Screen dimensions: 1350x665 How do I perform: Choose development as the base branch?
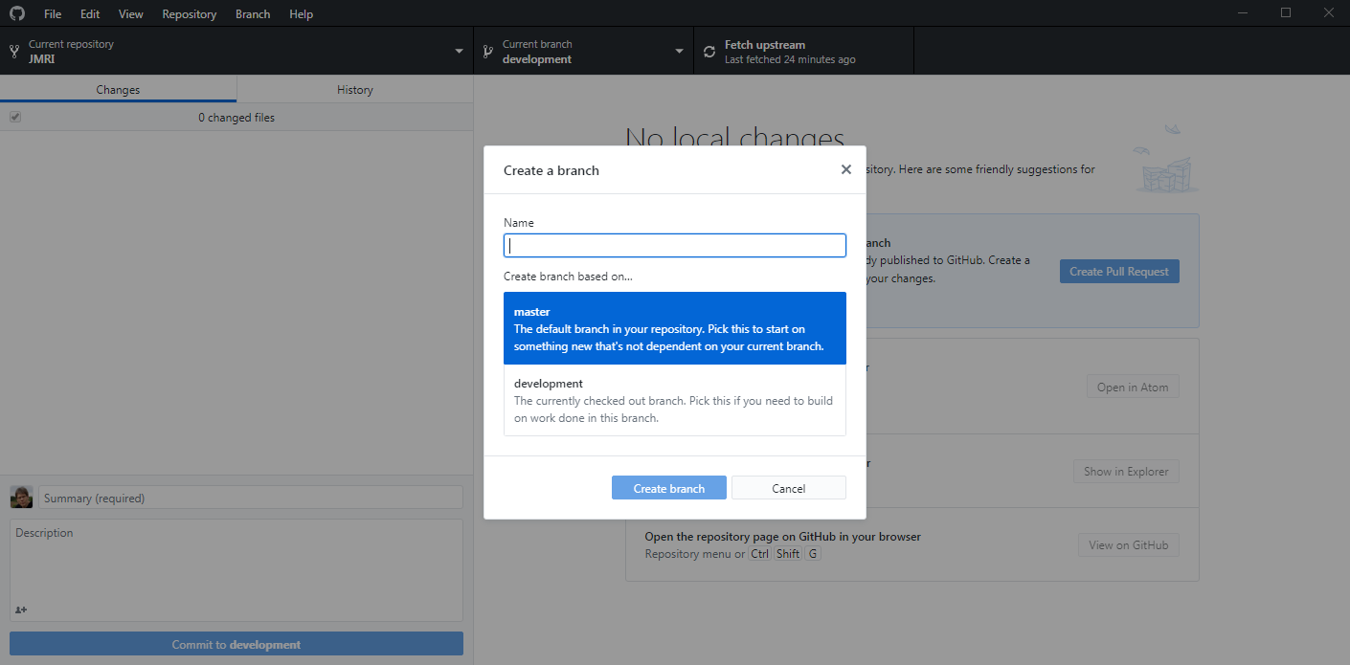tap(674, 400)
